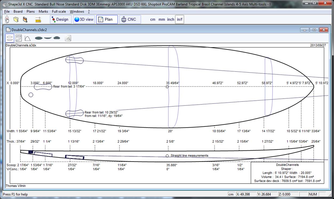Set units to cm
Viewport: 334px width, 199px height.
pos(153,19)
